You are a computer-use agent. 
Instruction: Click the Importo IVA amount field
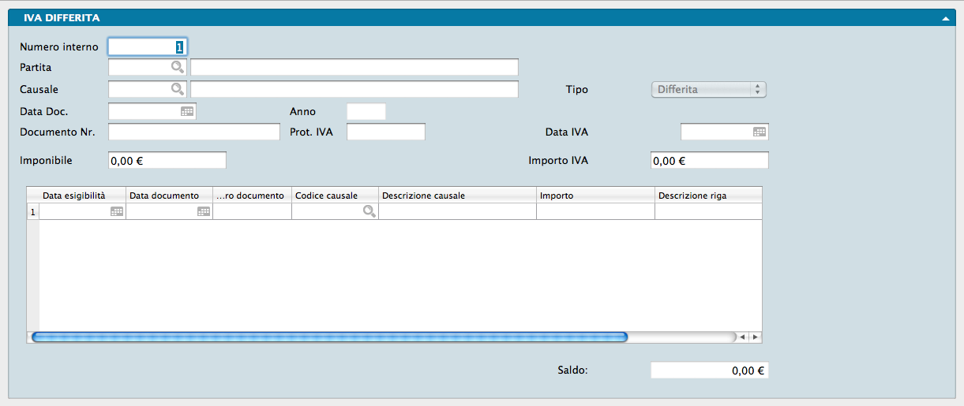click(709, 160)
